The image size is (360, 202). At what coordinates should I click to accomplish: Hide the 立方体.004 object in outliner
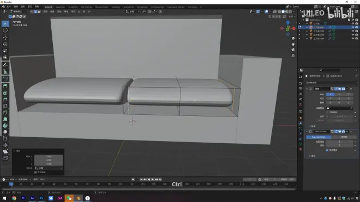tap(353, 39)
